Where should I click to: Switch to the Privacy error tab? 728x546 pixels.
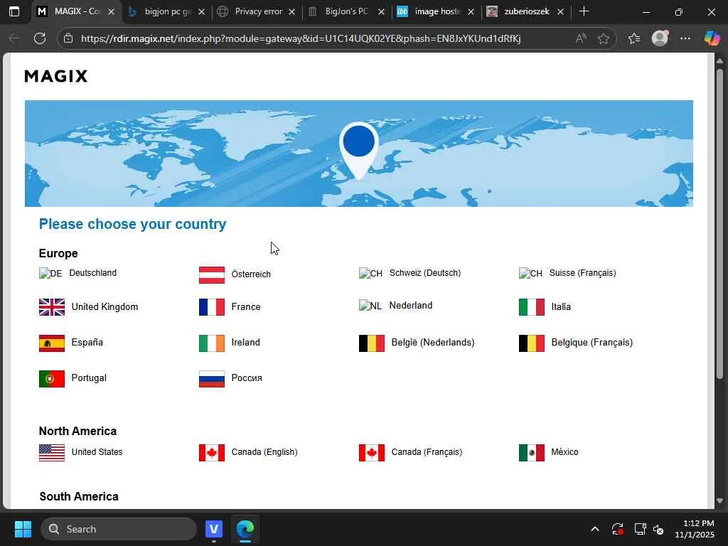(x=257, y=11)
